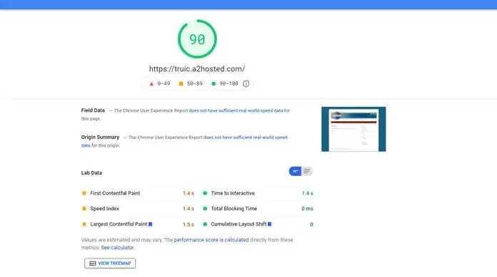Screen dimensions: 497x277
Task: Click the bookmark icon beside Largest Contentful Paint
Action: 151,224
